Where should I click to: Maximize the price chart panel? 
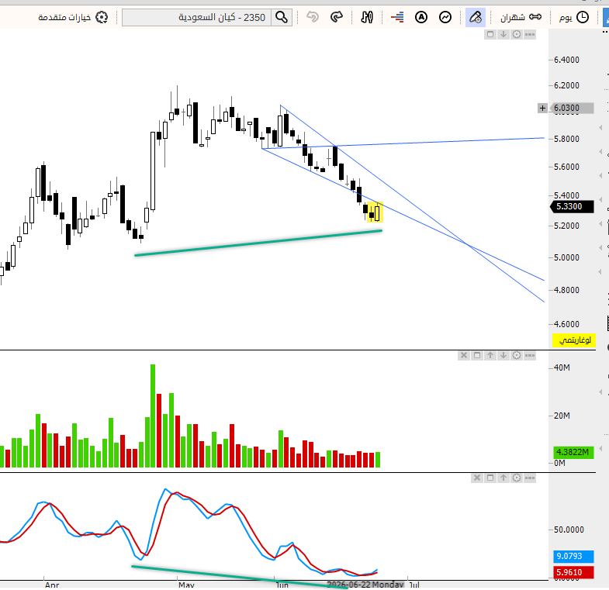pyautogui.click(x=490, y=35)
